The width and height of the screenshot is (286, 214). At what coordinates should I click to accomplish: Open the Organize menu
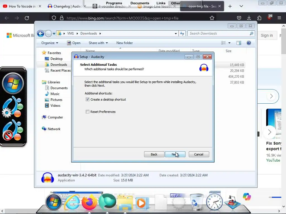50,43
